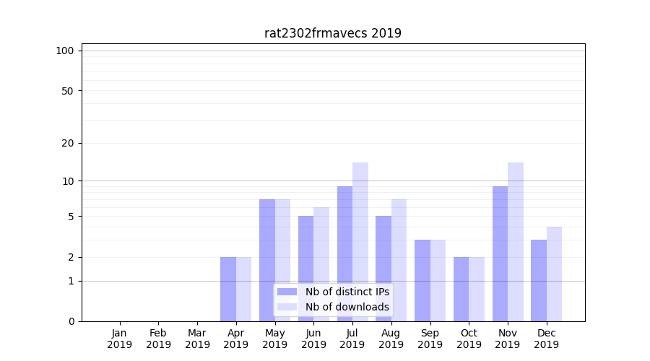This screenshot has width=650, height=361.
Task: Click the April distinct IPs dark bar
Action: pyautogui.click(x=228, y=289)
